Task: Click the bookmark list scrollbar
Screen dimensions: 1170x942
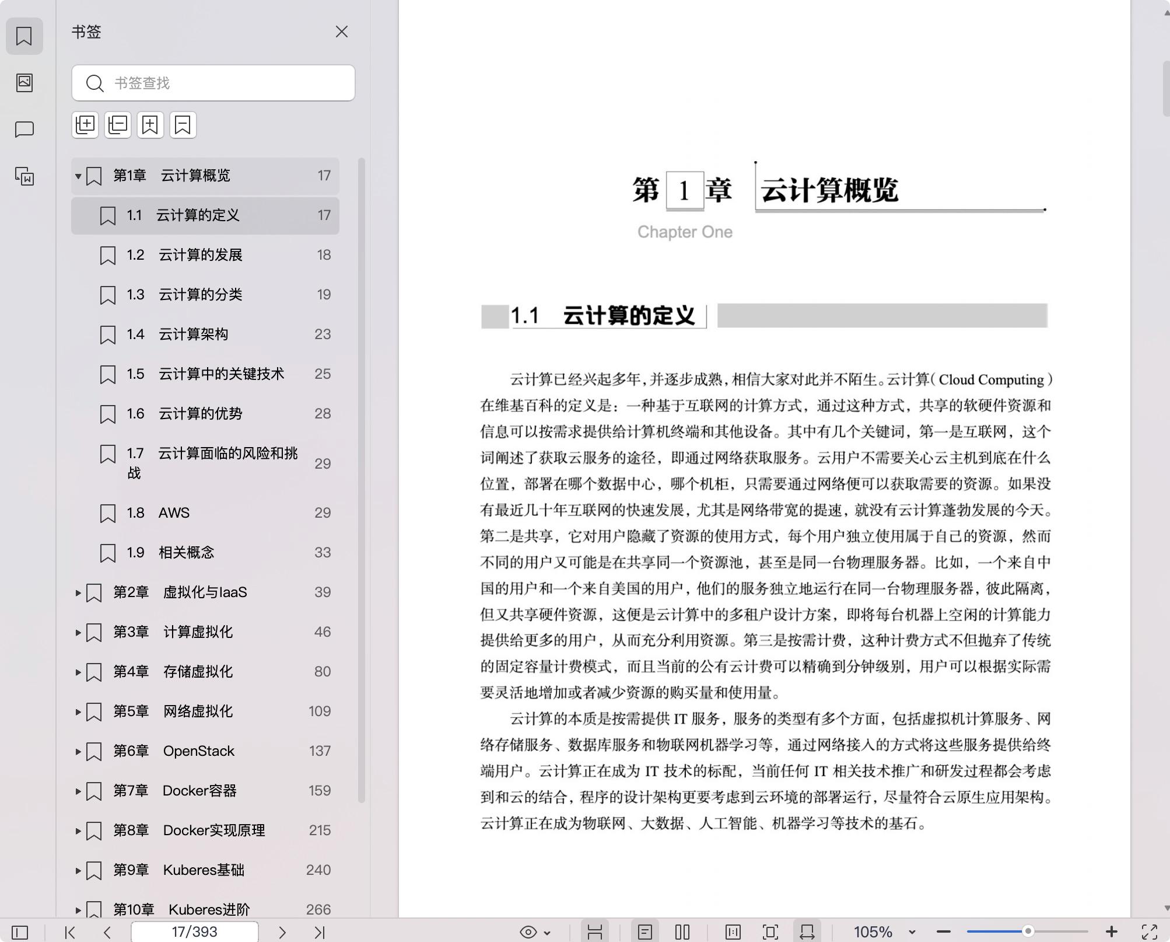Action: tap(362, 480)
